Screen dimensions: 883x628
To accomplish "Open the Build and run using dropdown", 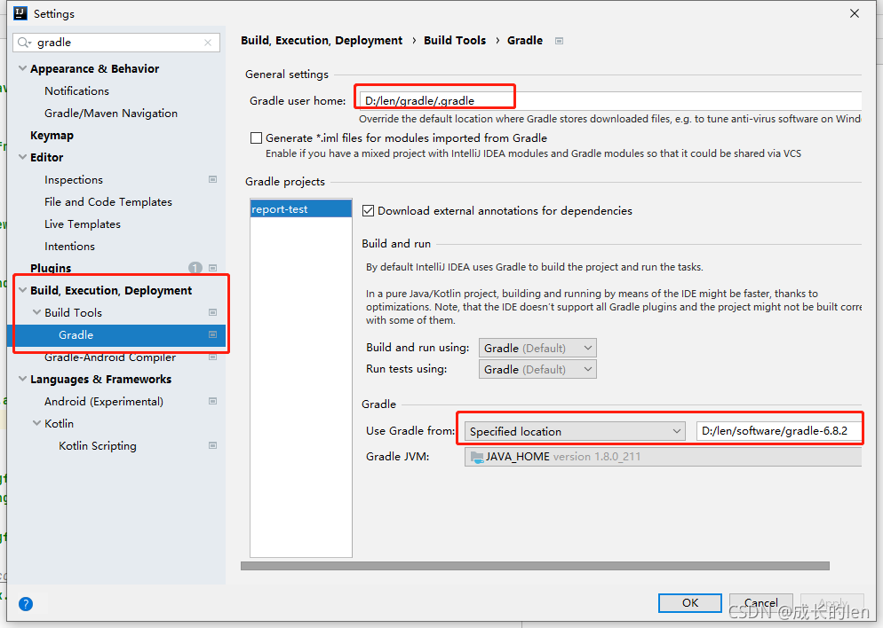I will (x=537, y=348).
